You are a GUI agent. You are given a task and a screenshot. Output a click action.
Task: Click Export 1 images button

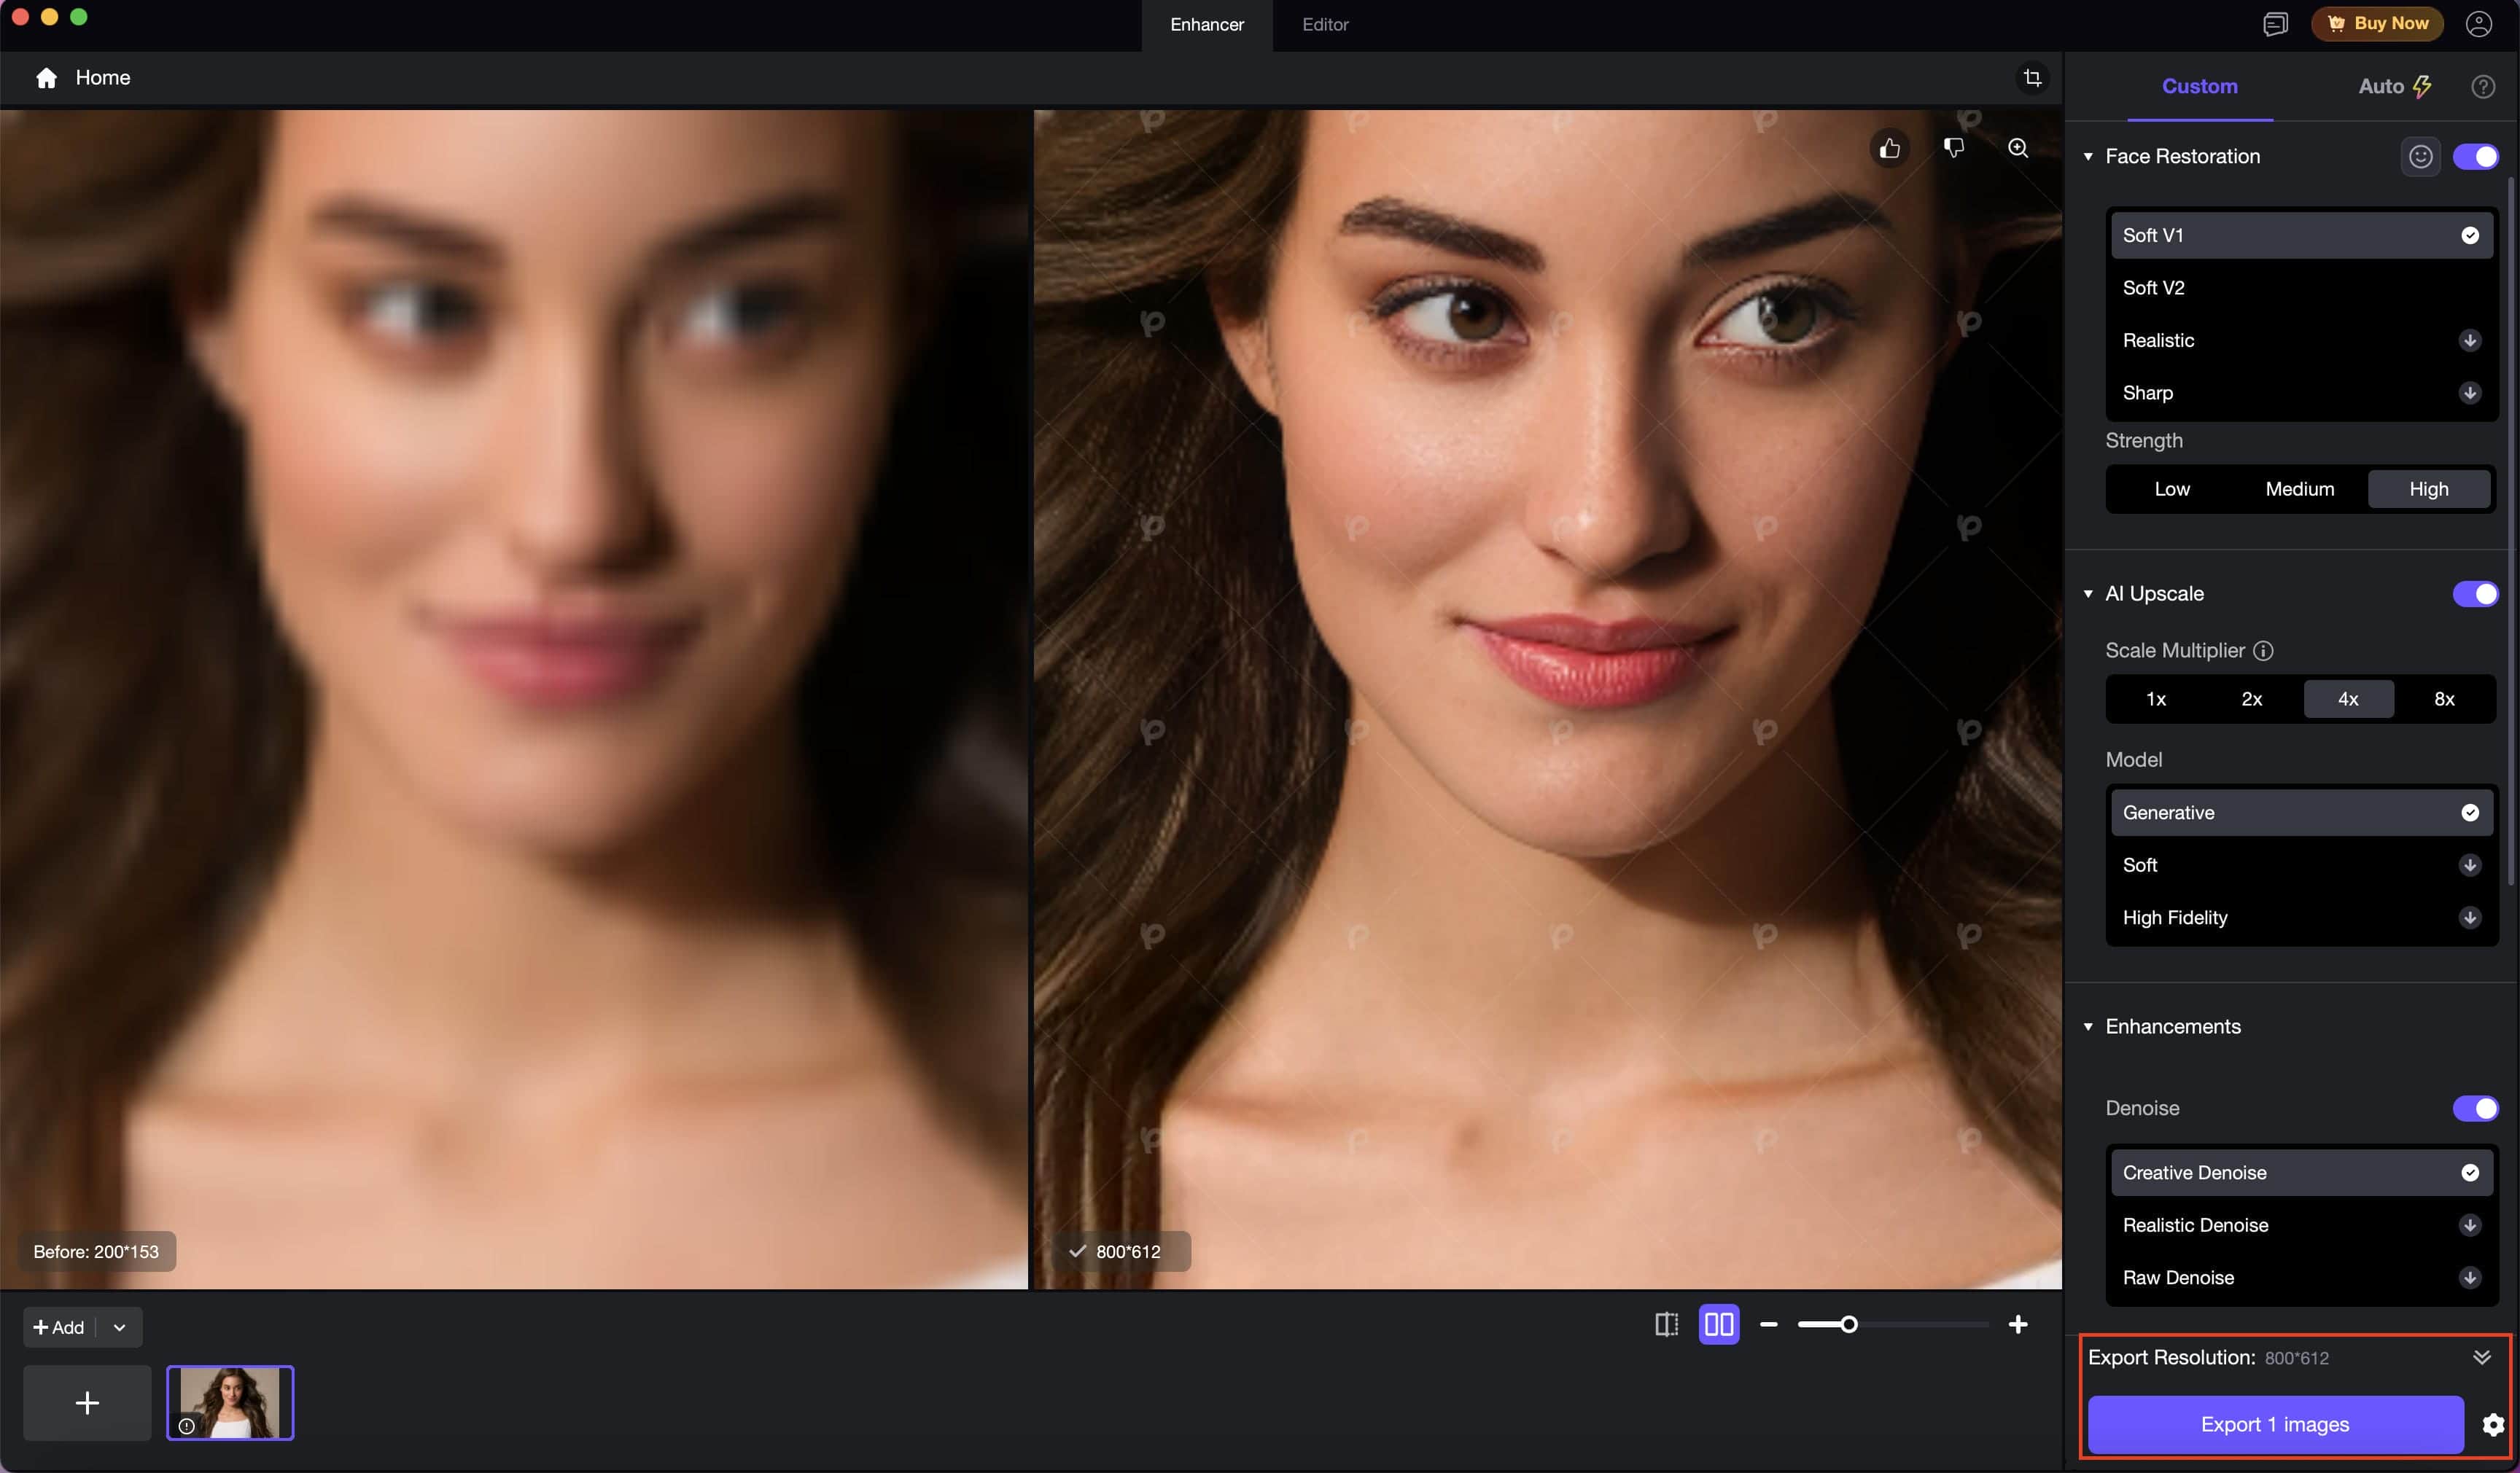point(2275,1424)
